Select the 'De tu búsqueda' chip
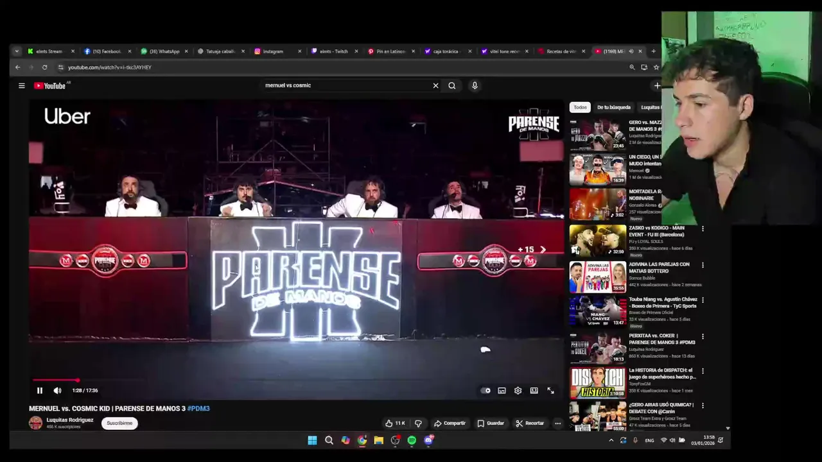This screenshot has height=462, width=822. coord(614,107)
